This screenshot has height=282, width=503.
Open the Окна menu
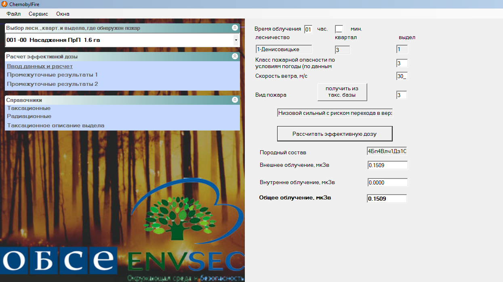click(63, 14)
